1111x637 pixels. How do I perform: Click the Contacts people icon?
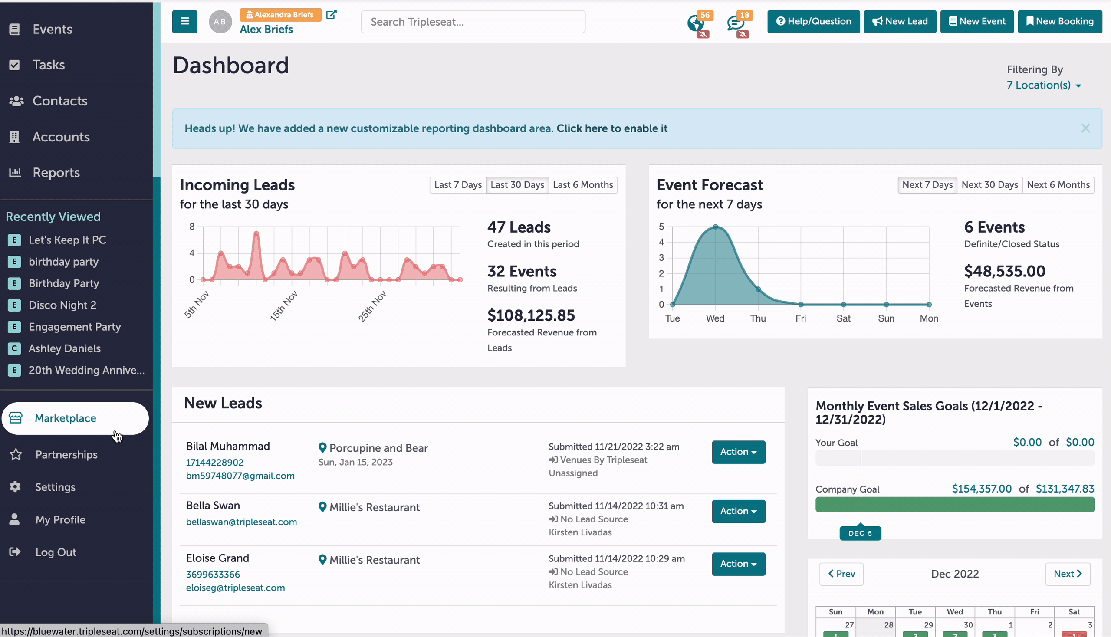point(16,101)
